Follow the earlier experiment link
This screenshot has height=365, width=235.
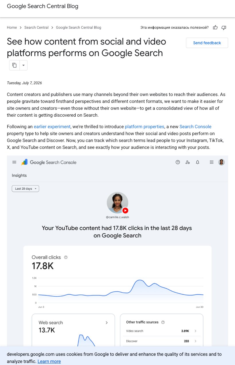click(52, 127)
